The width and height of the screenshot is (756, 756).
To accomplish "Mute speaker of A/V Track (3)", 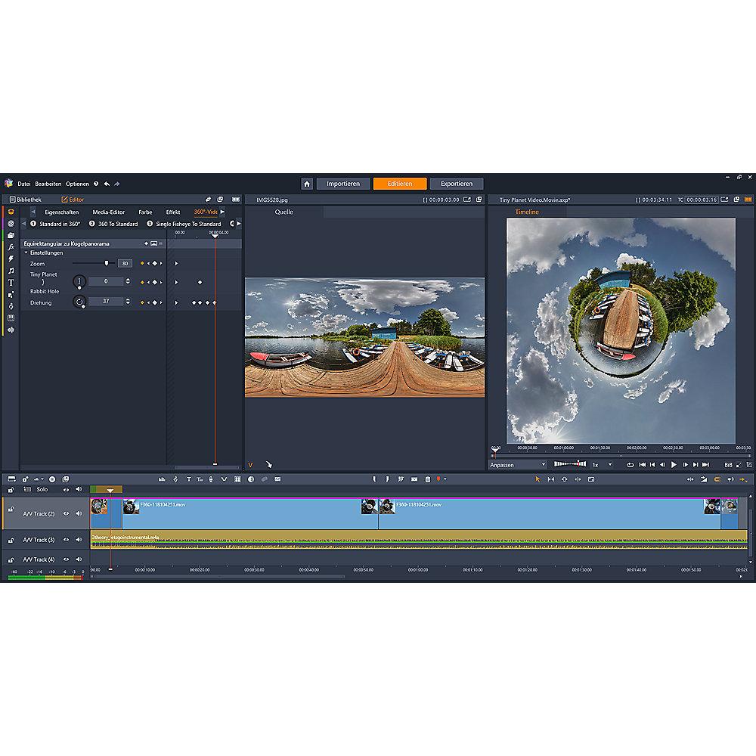I will (x=78, y=540).
